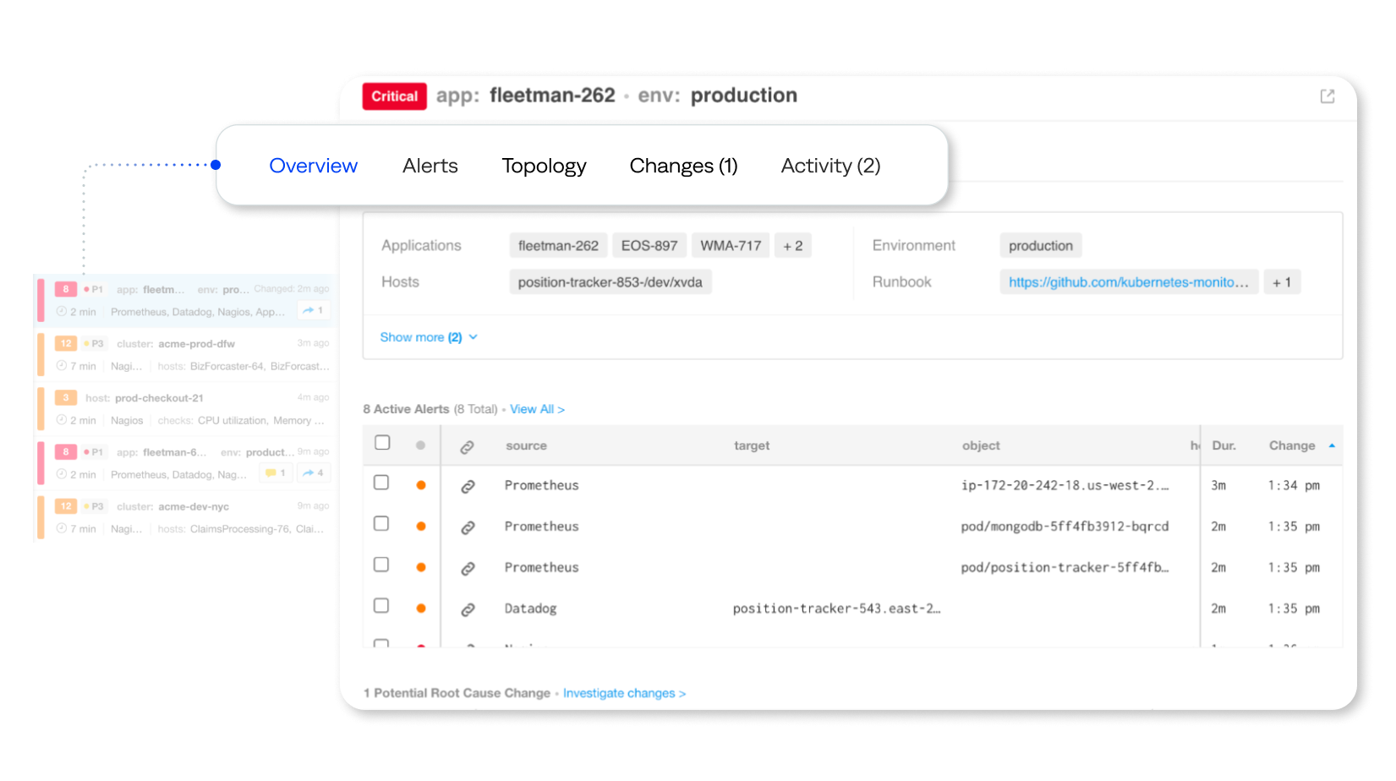Click the position-tracker-853-/dev/xvda host tag
The width and height of the screenshot is (1396, 781).
pyautogui.click(x=610, y=282)
